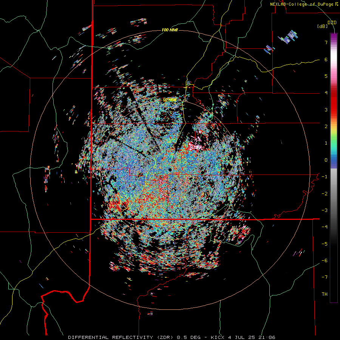
Task: Click the -4 value on color scale
Action: pyautogui.click(x=325, y=227)
